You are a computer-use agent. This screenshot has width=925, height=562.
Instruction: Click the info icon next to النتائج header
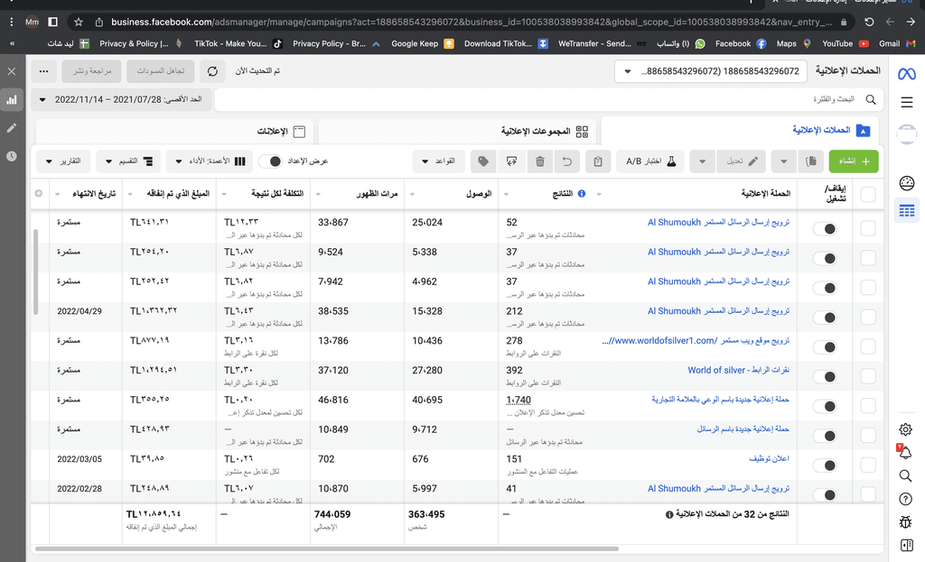[x=582, y=193]
